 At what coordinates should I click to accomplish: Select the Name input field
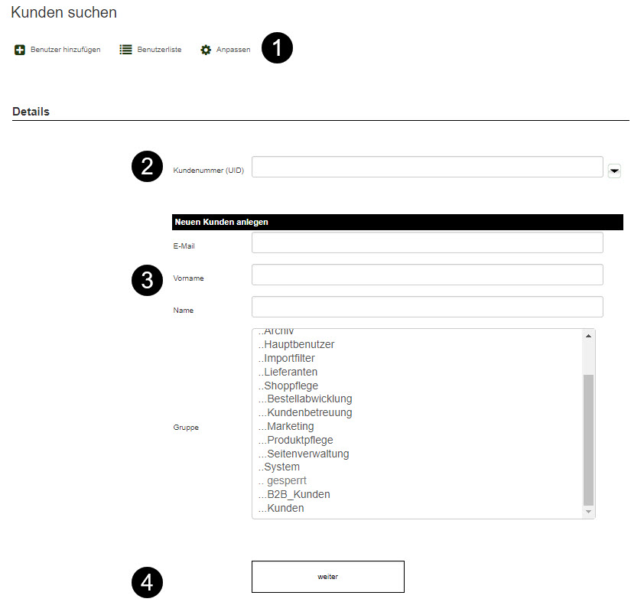427,307
